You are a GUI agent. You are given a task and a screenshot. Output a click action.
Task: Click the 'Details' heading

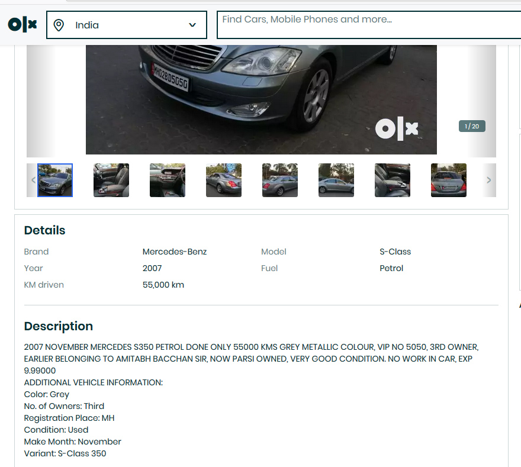coord(44,230)
